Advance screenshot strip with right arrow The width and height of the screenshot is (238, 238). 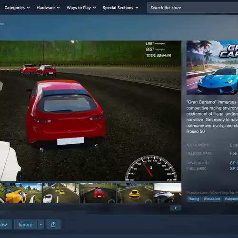[175, 208]
